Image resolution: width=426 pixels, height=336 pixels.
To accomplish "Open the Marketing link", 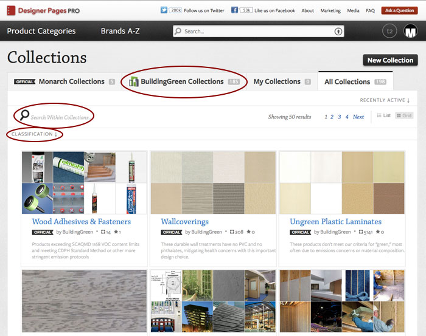I will click(330, 10).
